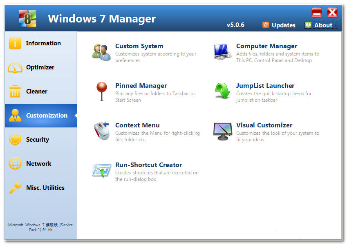Screen dimensions: 347x245
Task: Click the orange Updates refresh icon
Action: pyautogui.click(x=266, y=25)
